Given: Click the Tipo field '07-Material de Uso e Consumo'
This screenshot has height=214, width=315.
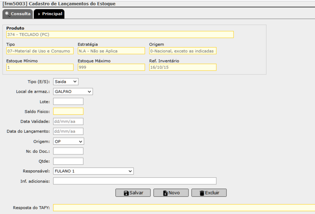Looking at the screenshot, I should (40, 51).
